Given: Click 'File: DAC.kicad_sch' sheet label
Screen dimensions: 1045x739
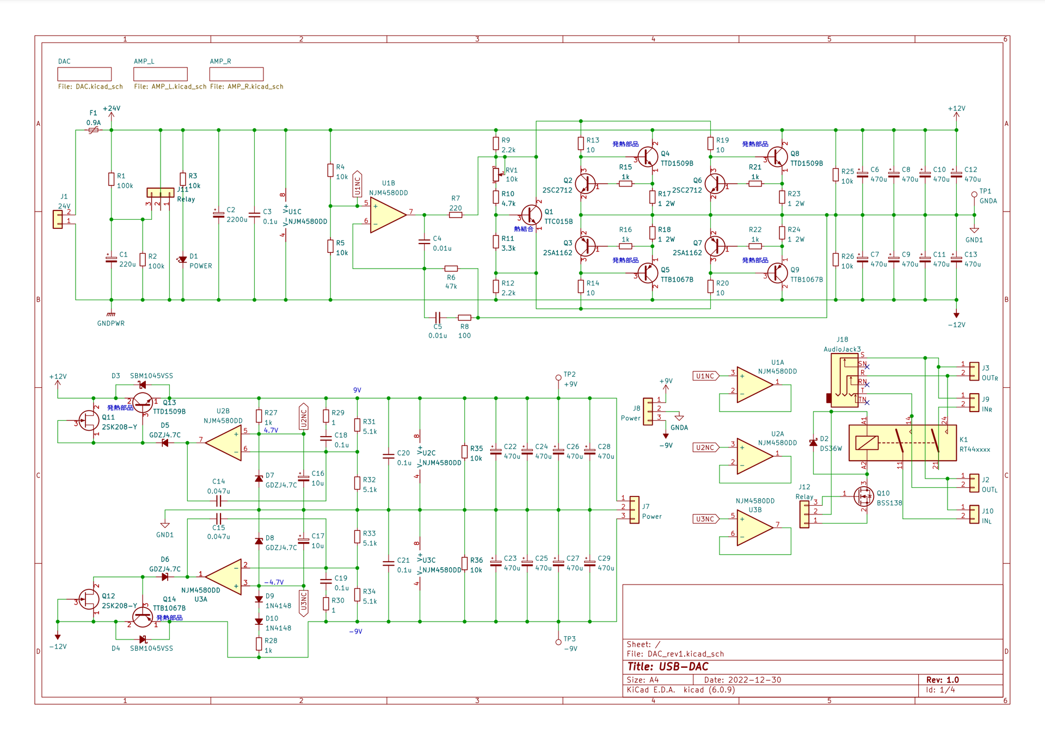Looking at the screenshot, I should click(90, 86).
